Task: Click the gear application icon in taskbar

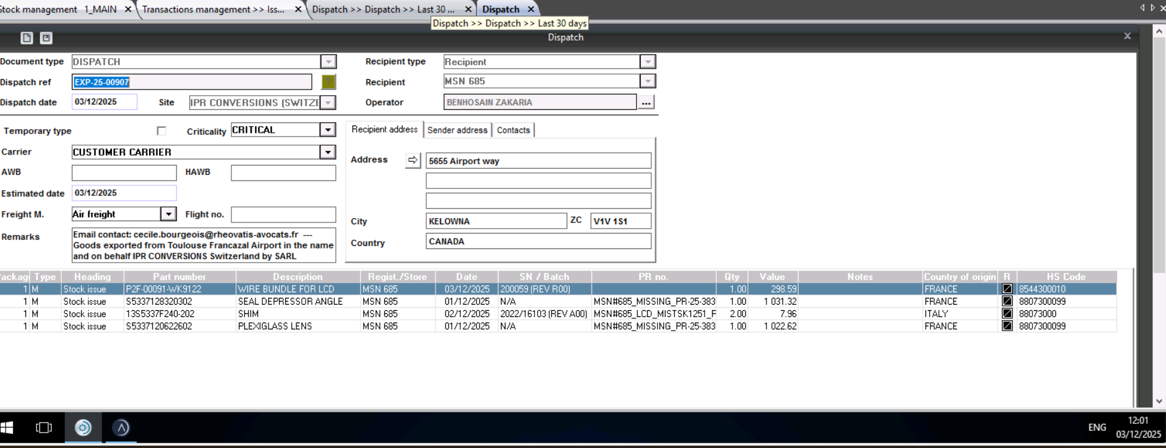Action: tap(83, 428)
